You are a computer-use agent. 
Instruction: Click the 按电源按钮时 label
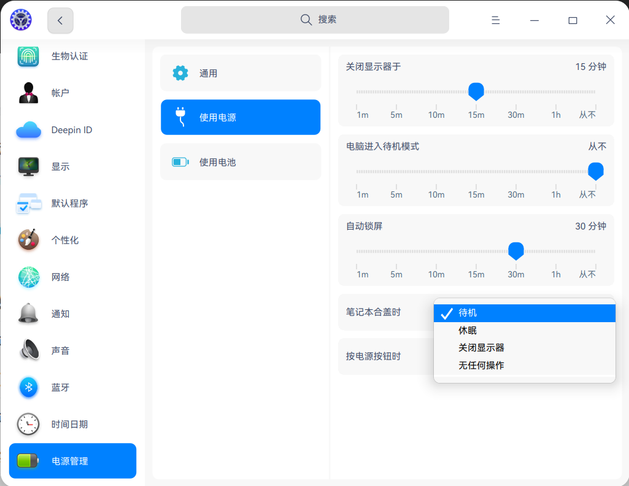[x=374, y=356]
